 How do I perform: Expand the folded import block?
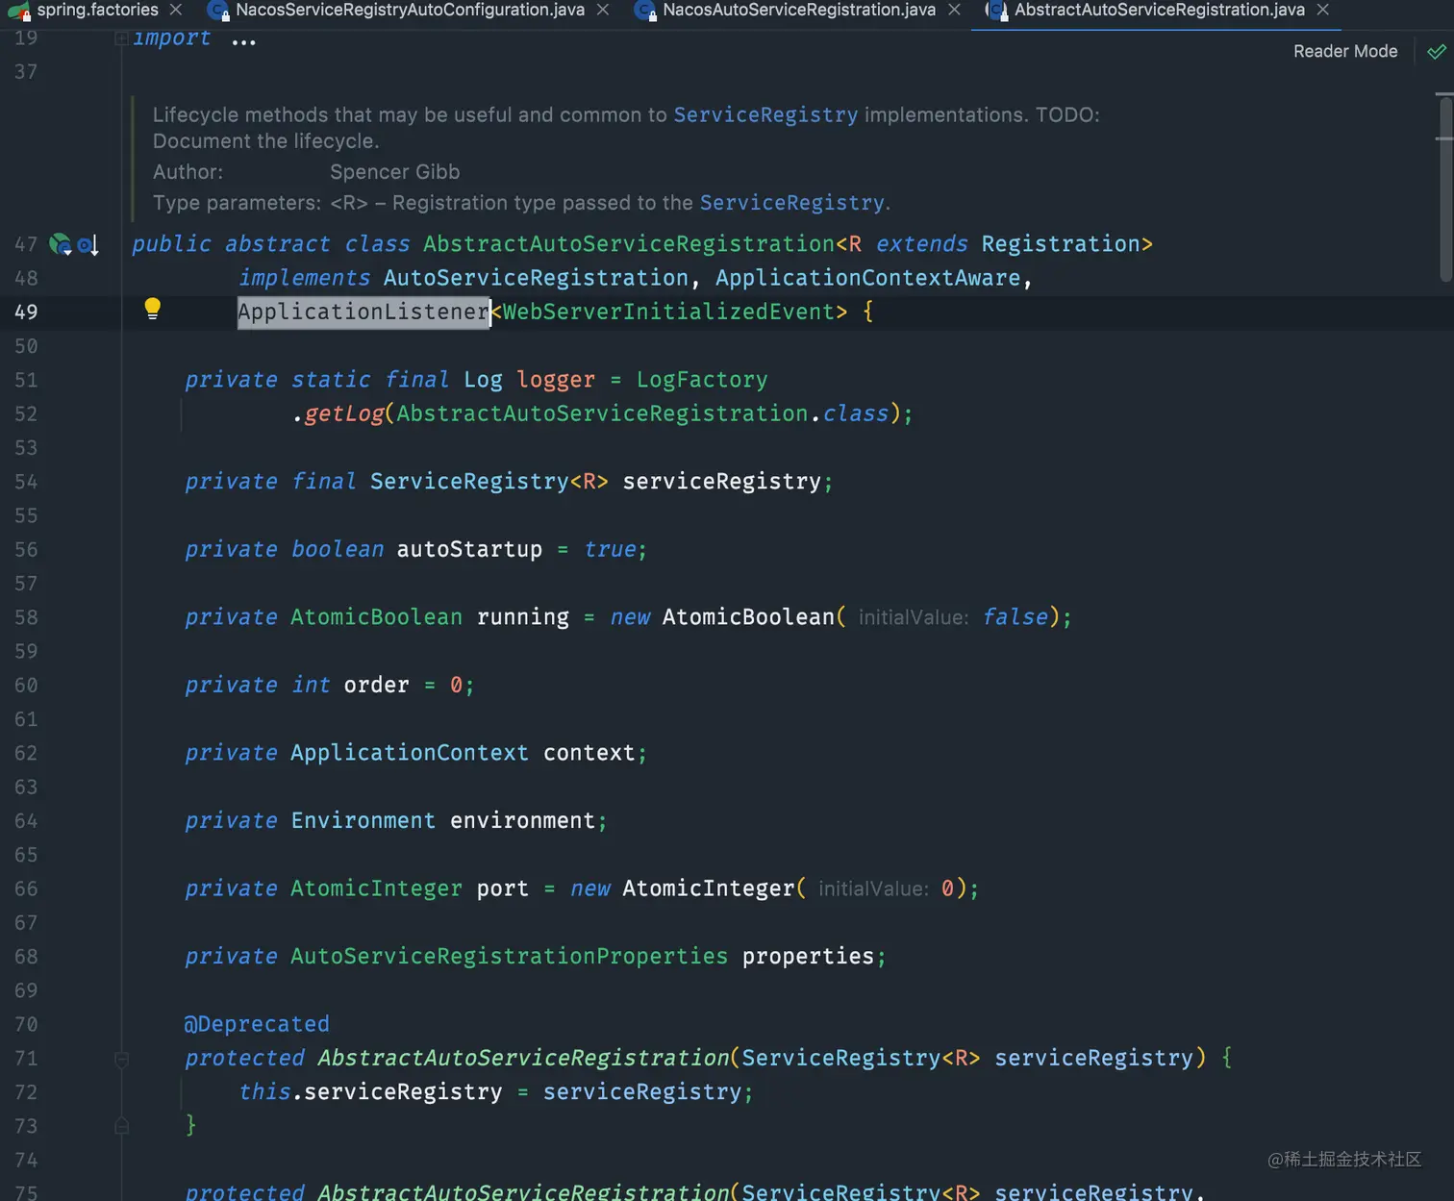click(121, 38)
